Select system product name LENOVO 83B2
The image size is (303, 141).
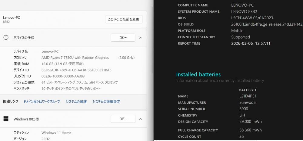pyautogui.click(x=244, y=11)
